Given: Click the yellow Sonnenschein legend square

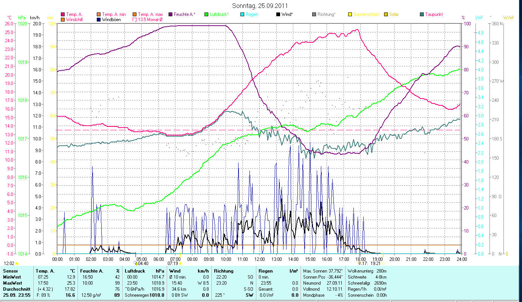Looking at the screenshot, I should (x=350, y=14).
